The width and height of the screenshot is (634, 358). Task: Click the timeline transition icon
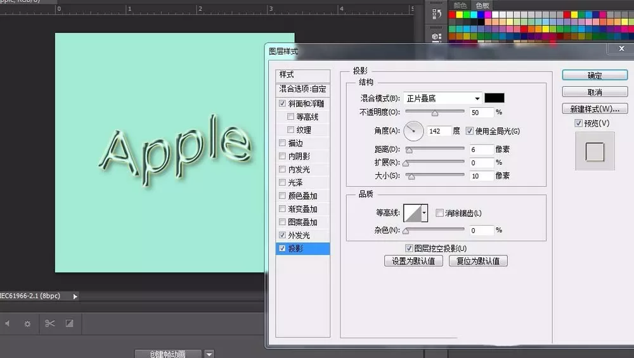(70, 323)
